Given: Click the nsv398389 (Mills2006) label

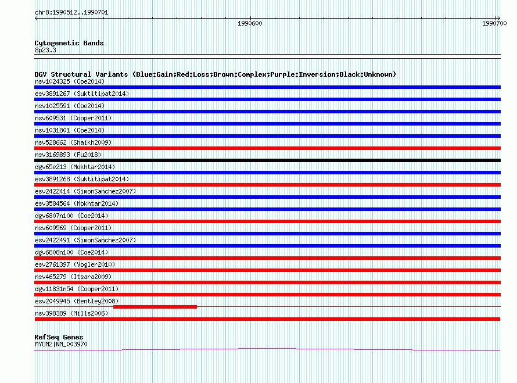Looking at the screenshot, I should [71, 313].
